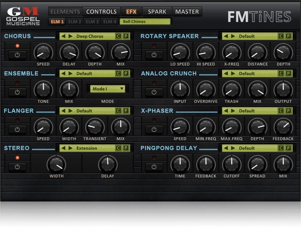Open the X-Phaser Default preset name
This screenshot has height=228, width=301.
click(247, 111)
